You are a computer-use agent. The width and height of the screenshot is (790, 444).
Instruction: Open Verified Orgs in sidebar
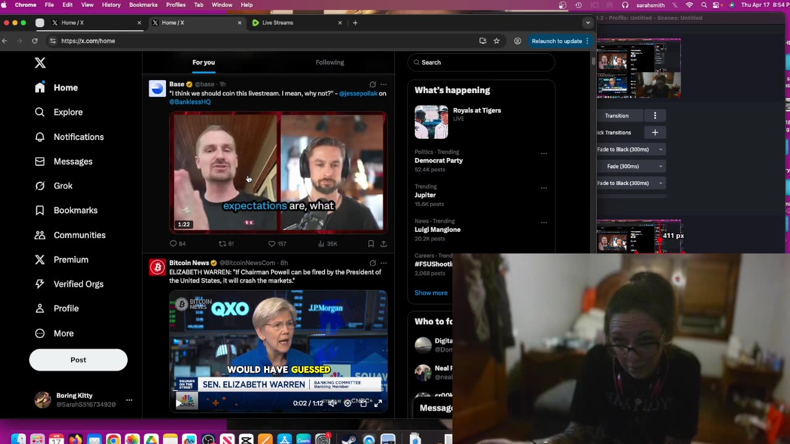point(69,284)
